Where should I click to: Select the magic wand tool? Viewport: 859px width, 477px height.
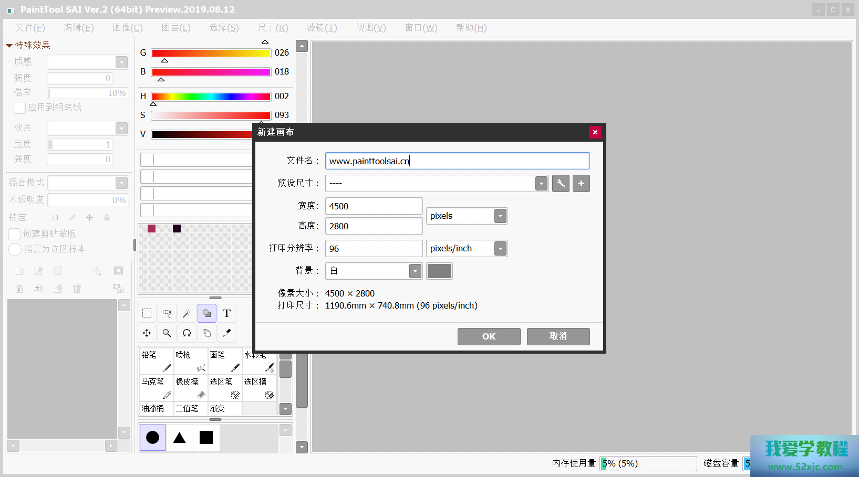[x=187, y=313]
